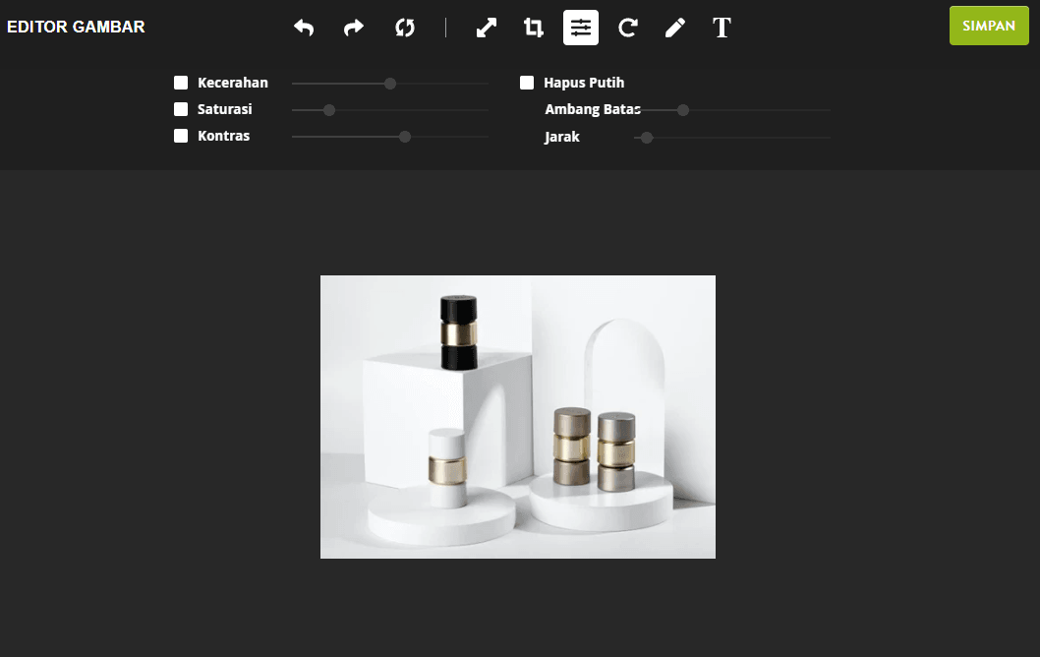The image size is (1040, 657).
Task: Click the Jarak label
Action: [562, 137]
